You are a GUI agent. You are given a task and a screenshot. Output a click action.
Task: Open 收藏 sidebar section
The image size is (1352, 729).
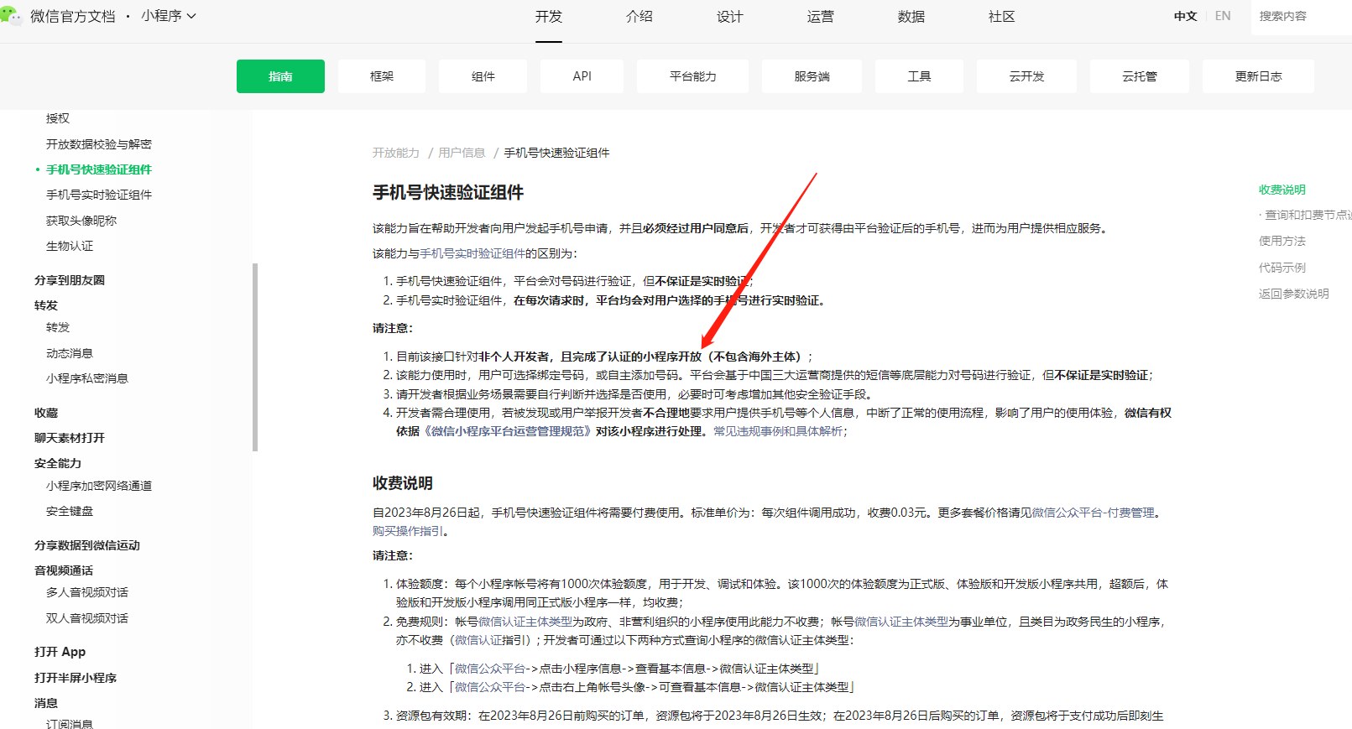coord(46,413)
